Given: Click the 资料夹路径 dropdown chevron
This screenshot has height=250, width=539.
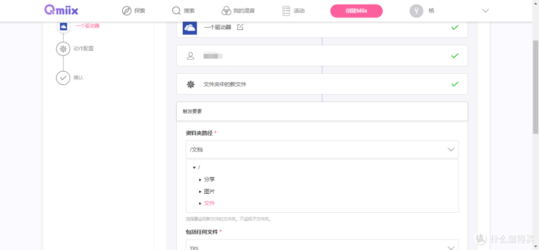Looking at the screenshot, I should tap(451, 149).
